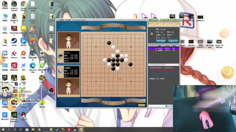Click yellow send button under chat
The width and height of the screenshot is (236, 132).
coord(142,105)
